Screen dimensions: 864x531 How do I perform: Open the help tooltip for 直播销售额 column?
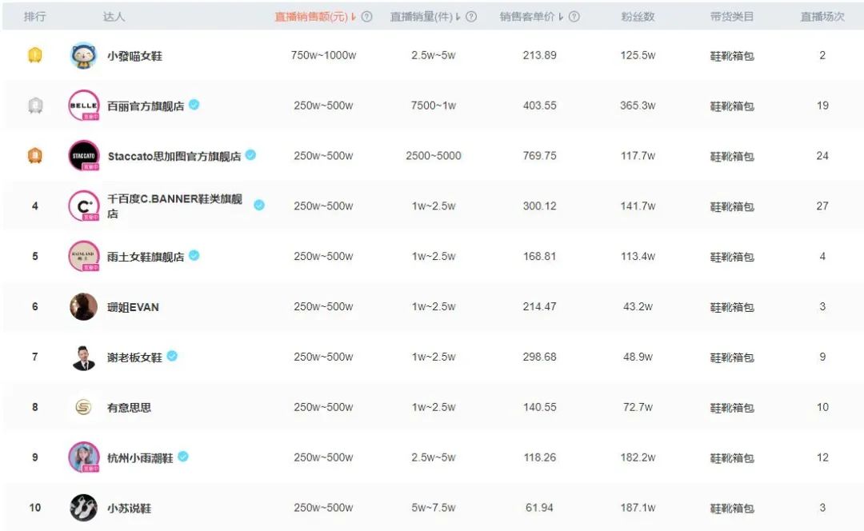point(366,15)
